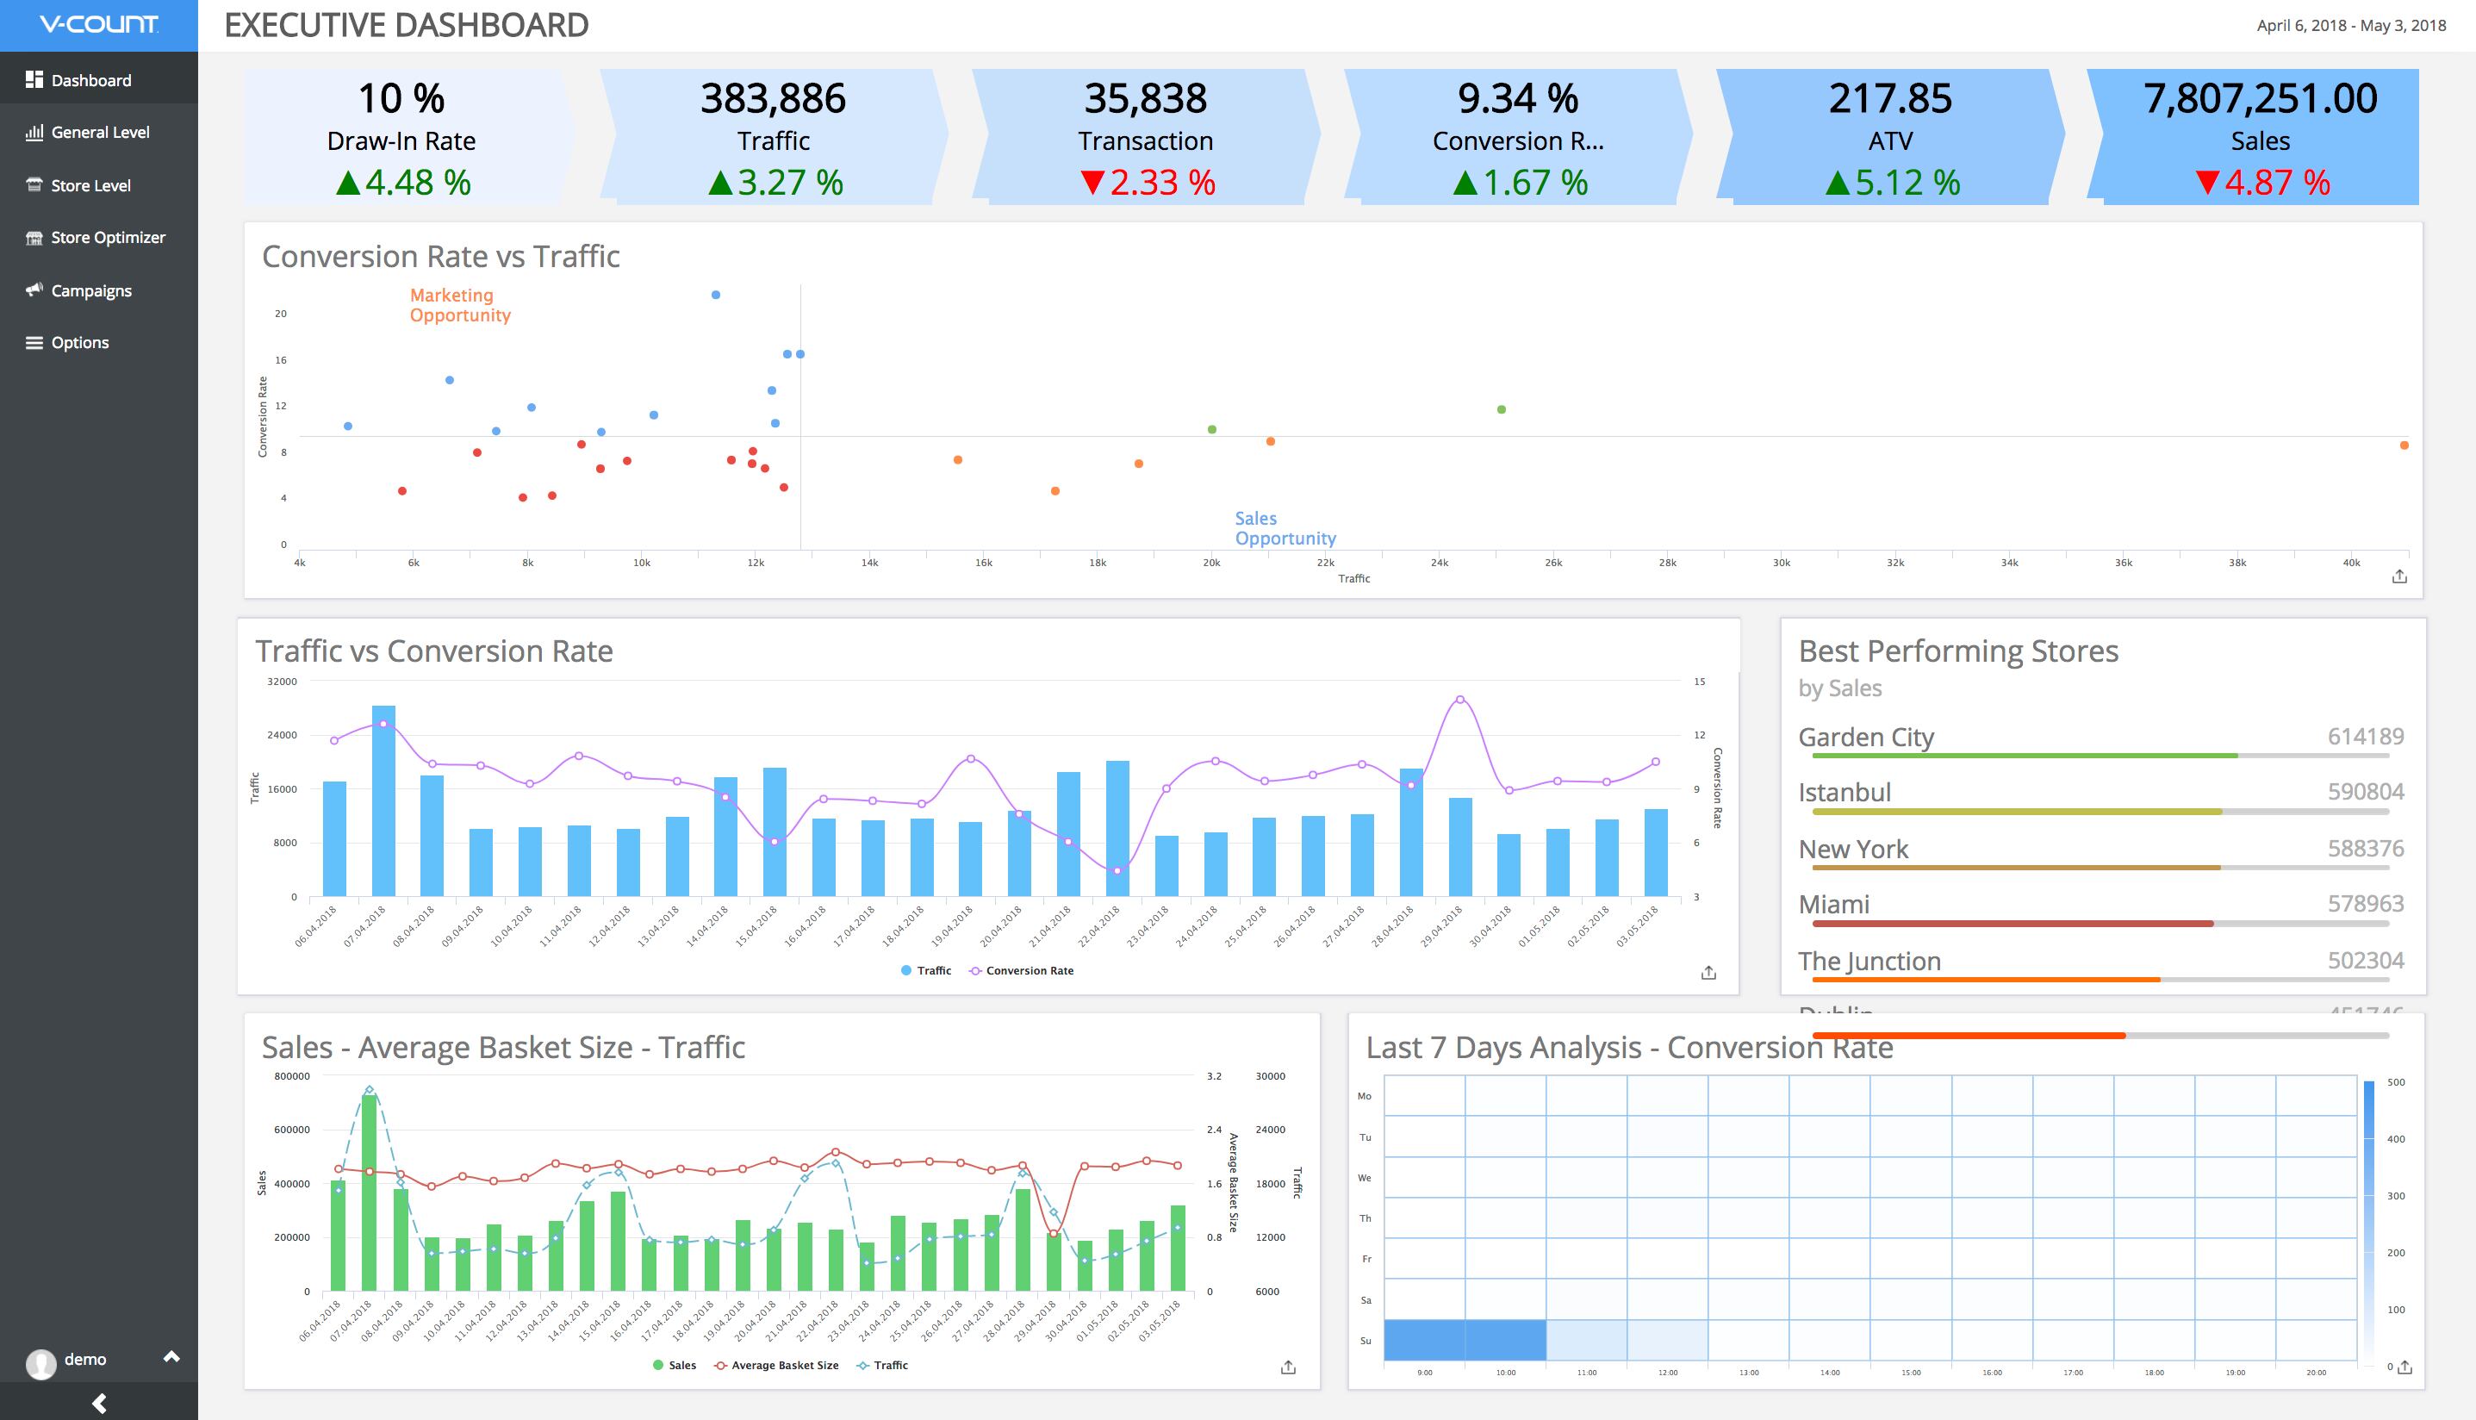
Task: Export the Traffic vs Conversion Rate chart
Action: tap(1708, 972)
